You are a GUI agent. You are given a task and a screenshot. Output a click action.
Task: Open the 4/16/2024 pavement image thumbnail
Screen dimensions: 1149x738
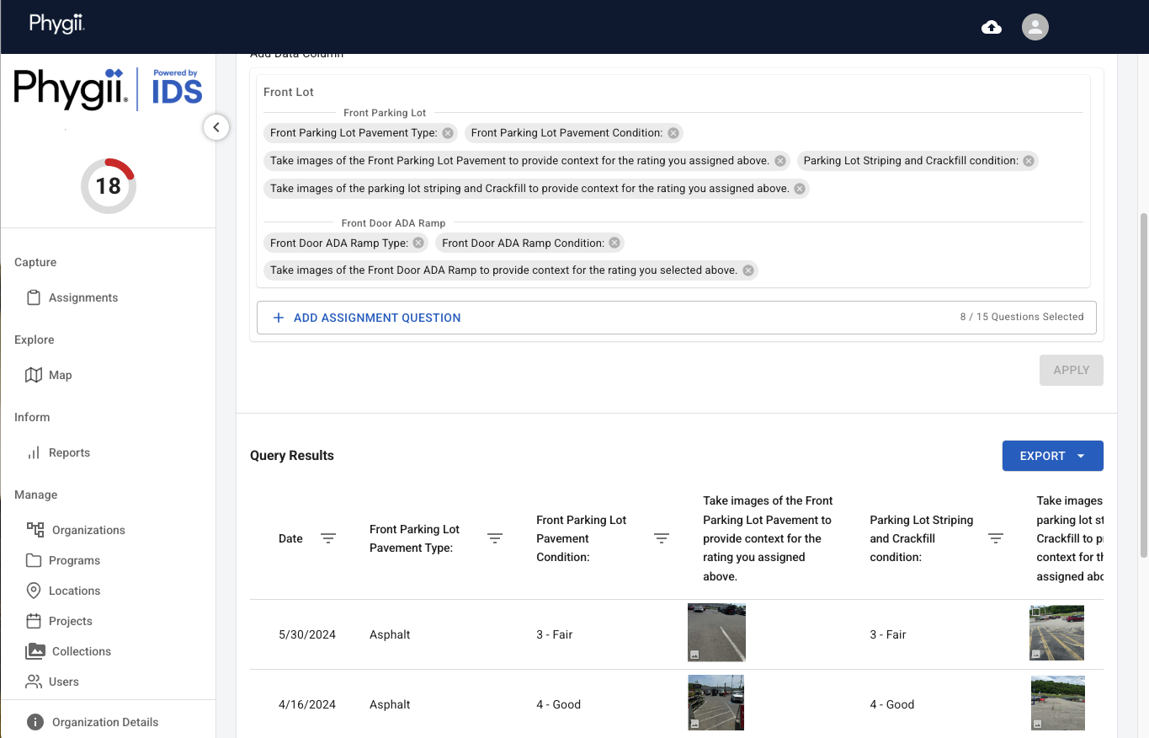pos(715,703)
